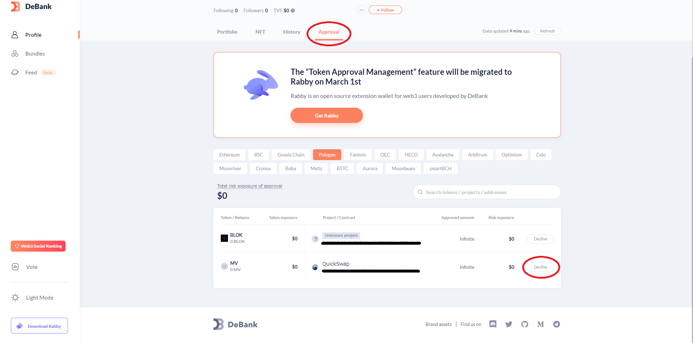Click the Following count link
The height and width of the screenshot is (343, 693).
(x=225, y=10)
